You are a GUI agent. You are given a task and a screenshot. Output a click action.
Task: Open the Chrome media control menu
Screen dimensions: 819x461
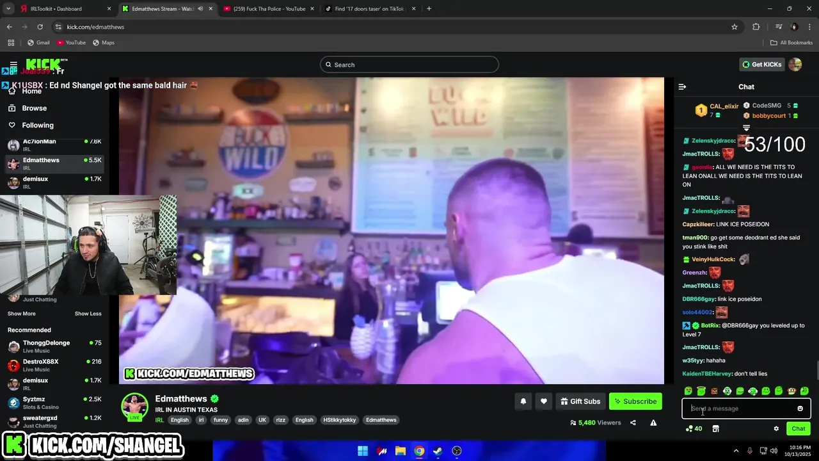(x=778, y=27)
